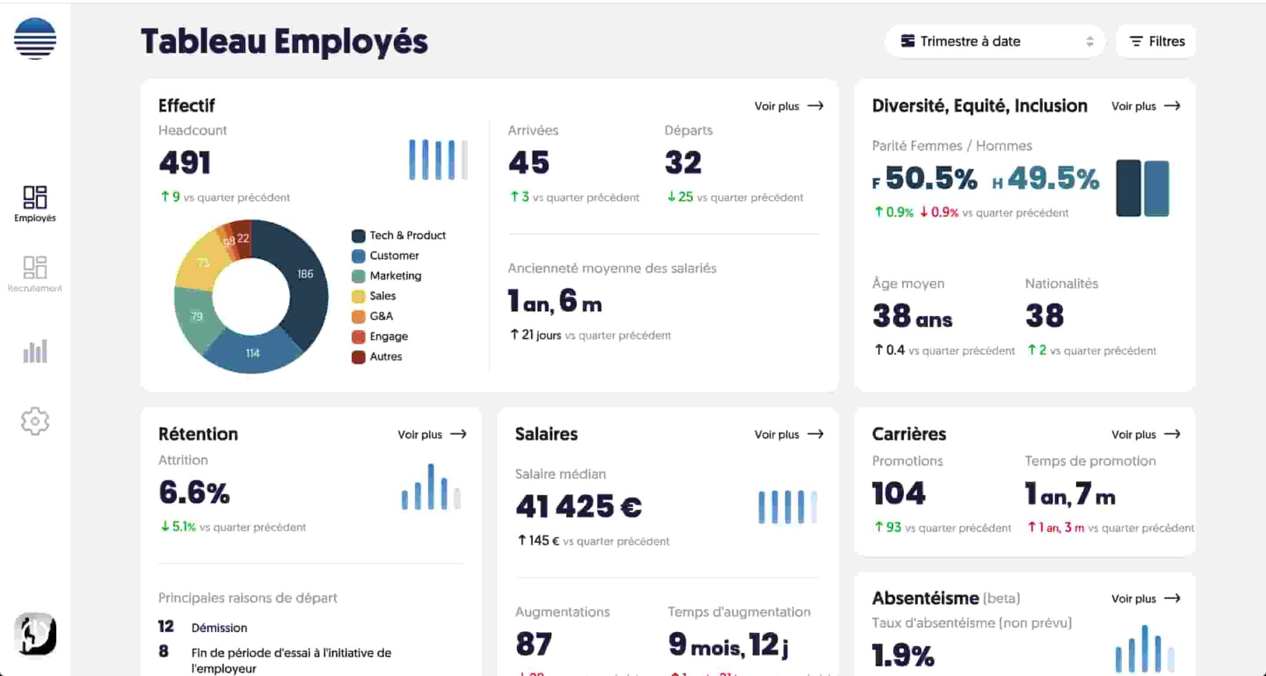Click the user avatar at bottom left
This screenshot has width=1266, height=676.
(x=35, y=634)
